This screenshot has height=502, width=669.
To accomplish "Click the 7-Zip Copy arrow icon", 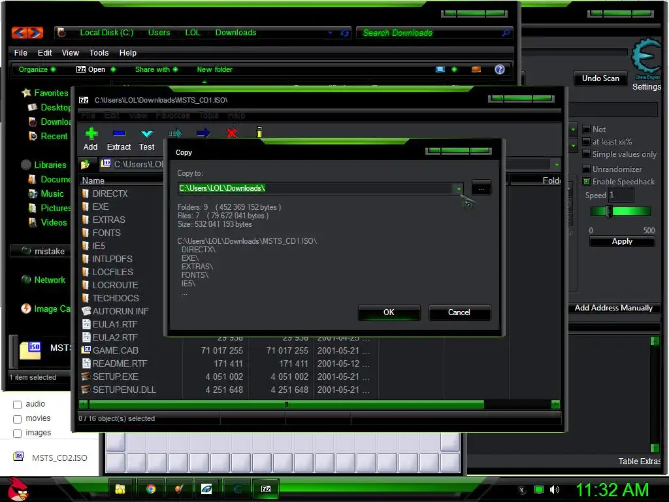I will coord(175,133).
